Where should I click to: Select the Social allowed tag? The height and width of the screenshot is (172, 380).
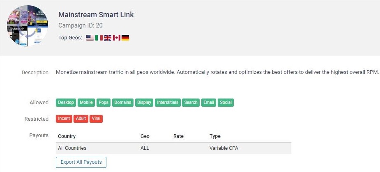pyautogui.click(x=226, y=103)
